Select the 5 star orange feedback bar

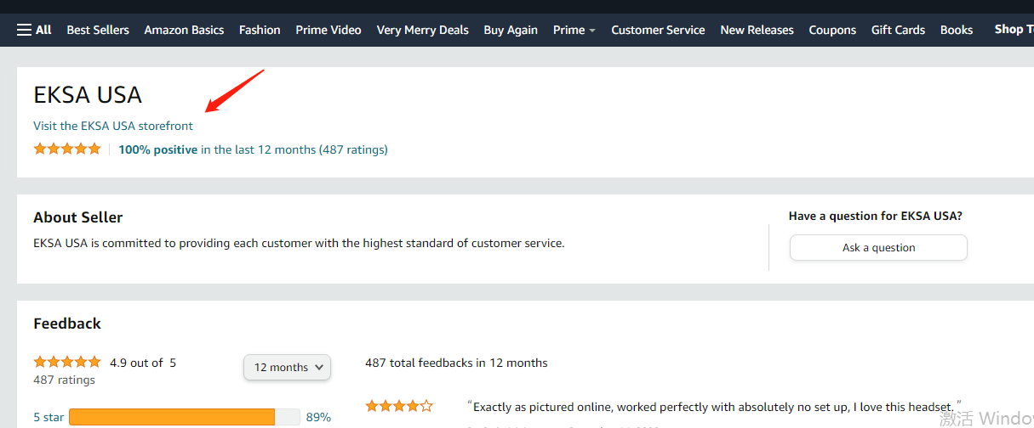click(185, 417)
